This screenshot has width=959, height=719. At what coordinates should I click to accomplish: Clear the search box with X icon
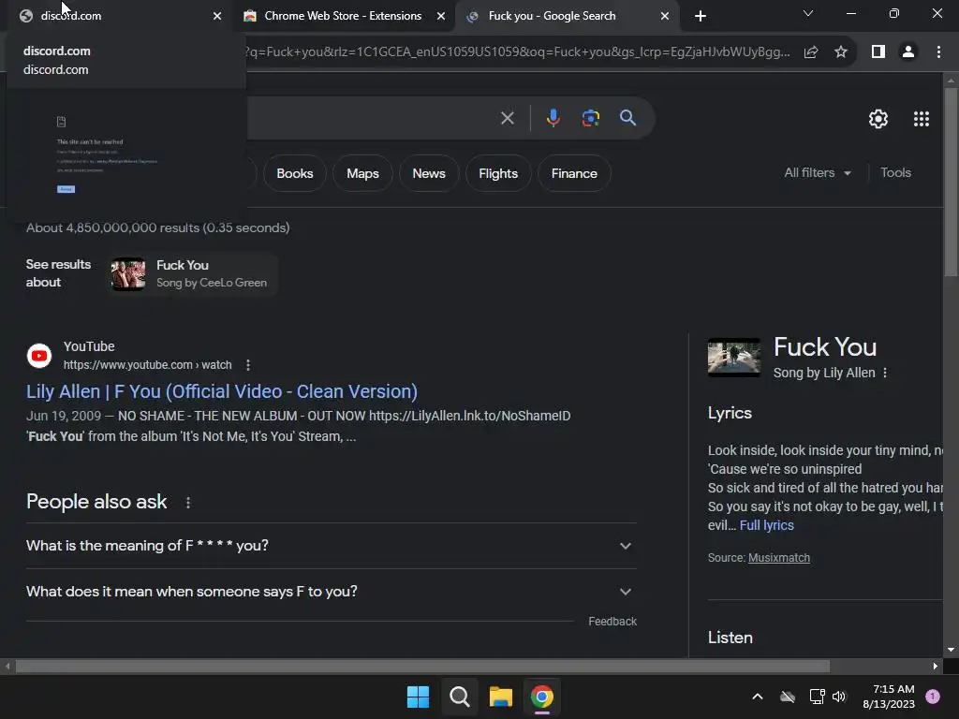click(x=507, y=118)
